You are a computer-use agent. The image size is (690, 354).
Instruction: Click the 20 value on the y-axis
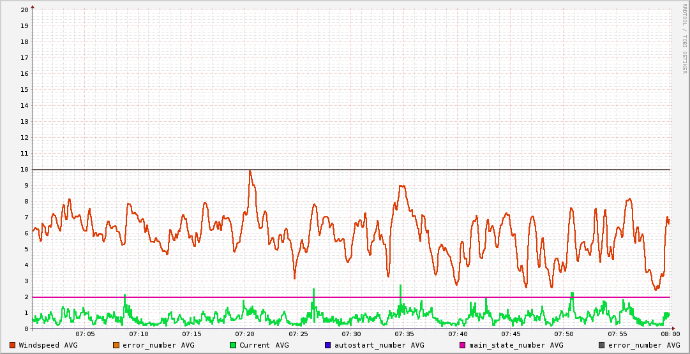[24, 10]
